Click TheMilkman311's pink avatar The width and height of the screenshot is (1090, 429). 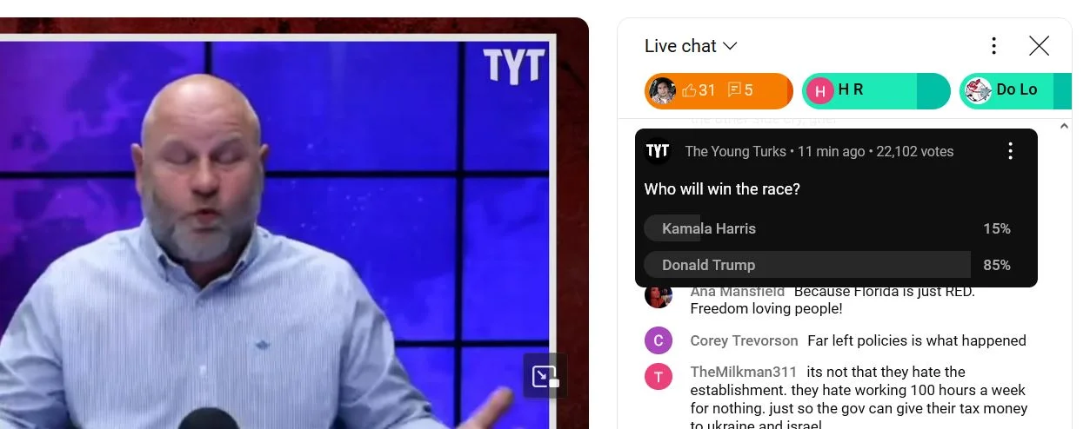pos(658,376)
